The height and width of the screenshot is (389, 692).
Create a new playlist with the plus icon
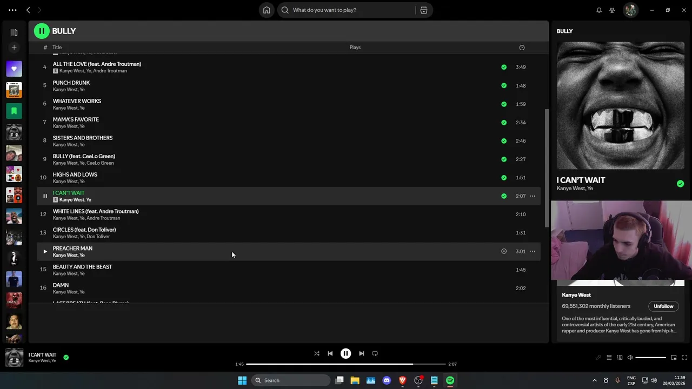click(x=14, y=48)
